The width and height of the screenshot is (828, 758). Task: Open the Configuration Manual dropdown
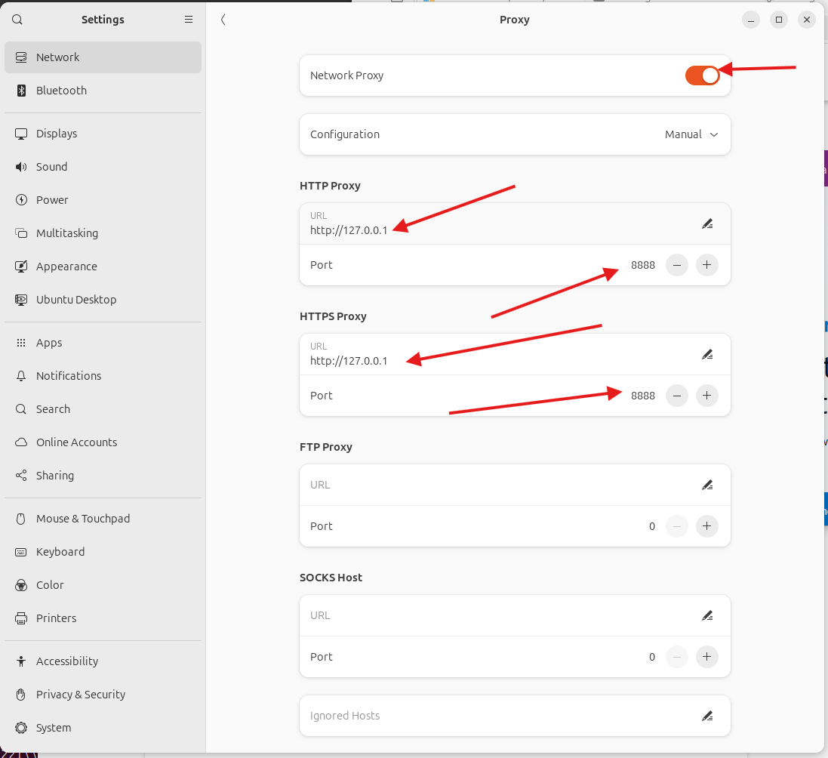coord(691,134)
